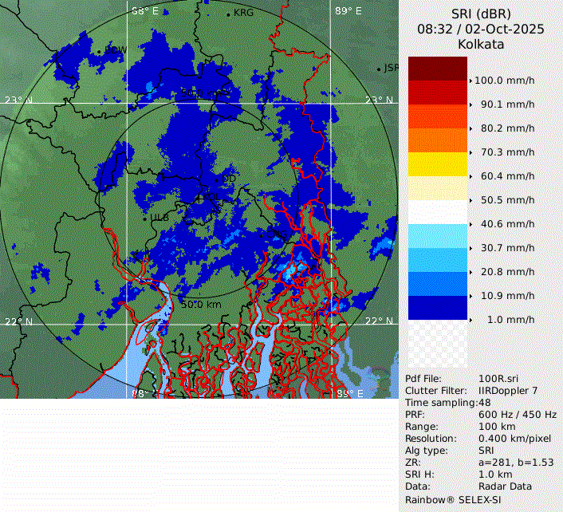Pick the yellow legend color band
This screenshot has width=563, height=512.
pos(437,164)
